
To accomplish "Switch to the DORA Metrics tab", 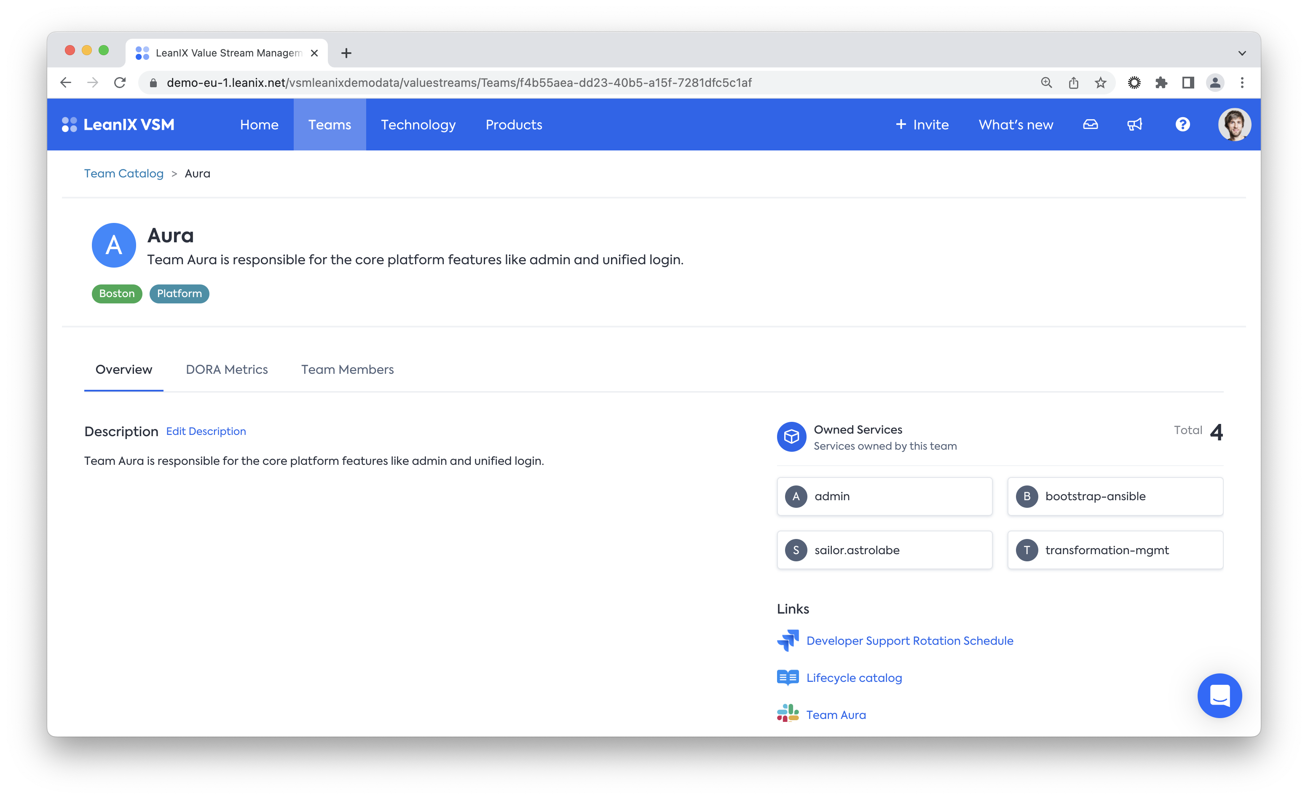I will coord(227,370).
